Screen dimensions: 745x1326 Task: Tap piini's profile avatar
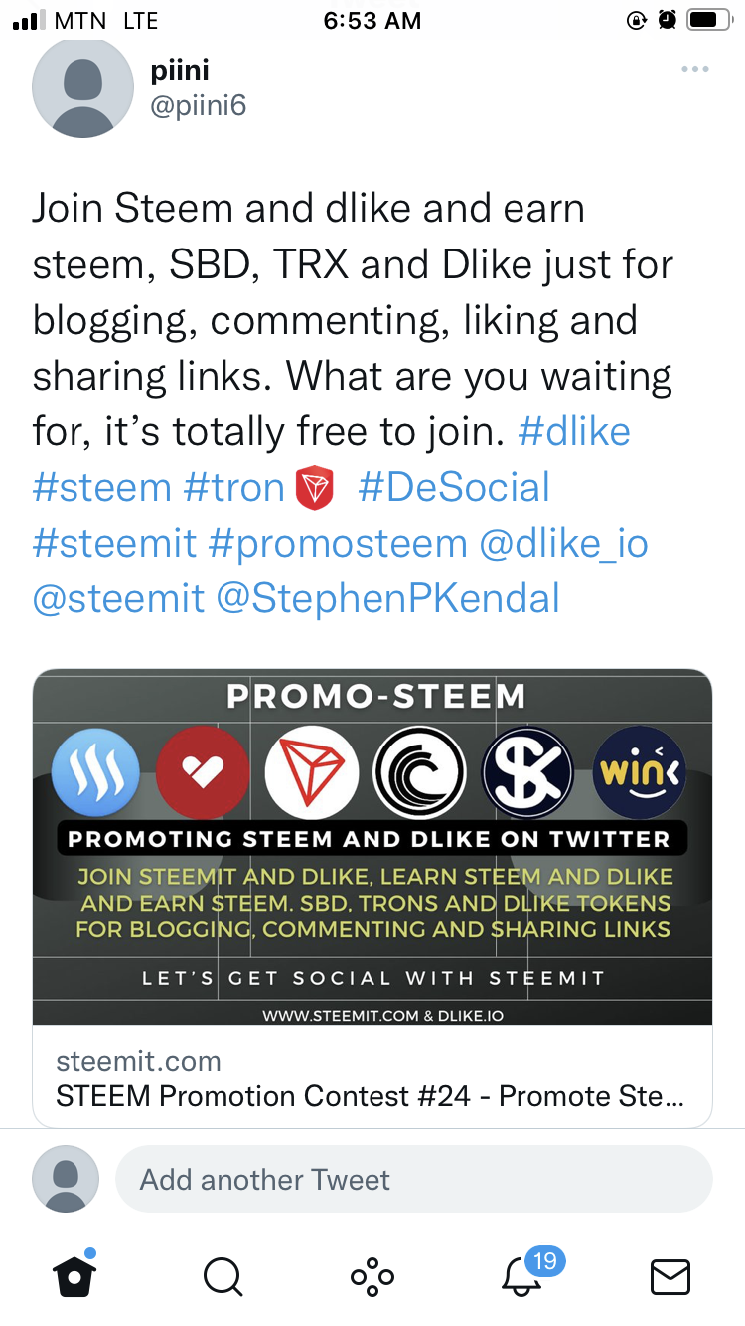[82, 87]
